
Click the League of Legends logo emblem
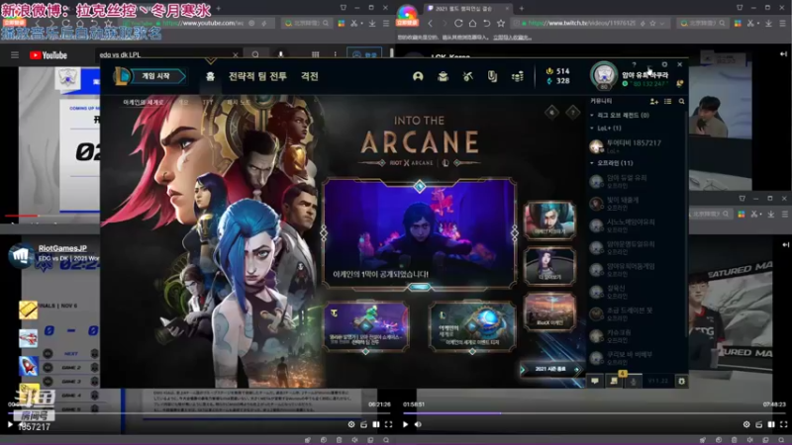(122, 76)
